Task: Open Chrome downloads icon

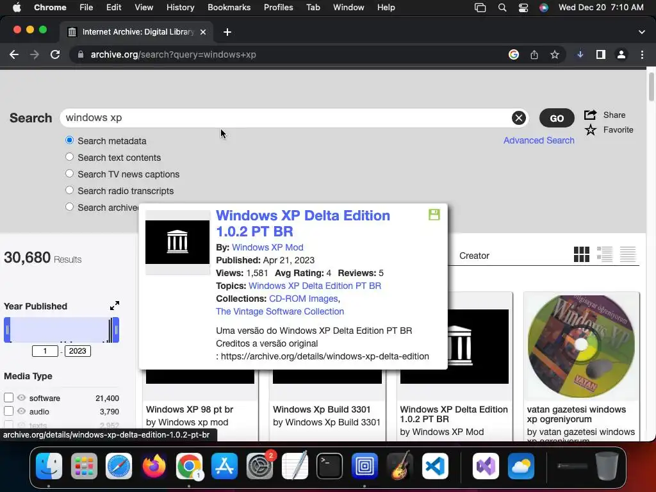Action: click(x=580, y=54)
